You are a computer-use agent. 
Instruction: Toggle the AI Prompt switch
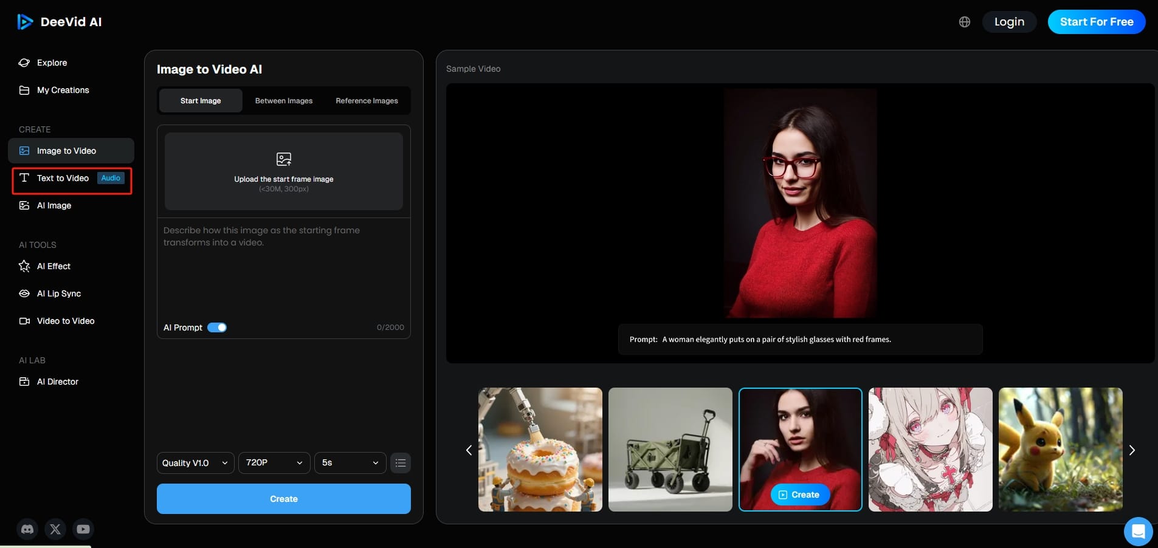coord(217,327)
